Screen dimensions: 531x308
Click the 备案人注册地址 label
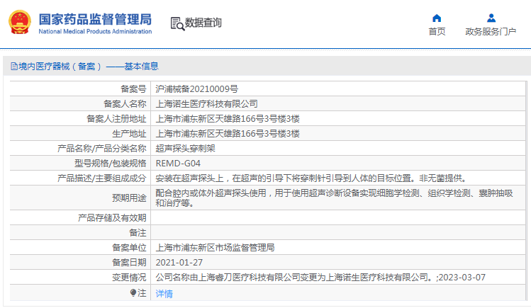coord(116,119)
